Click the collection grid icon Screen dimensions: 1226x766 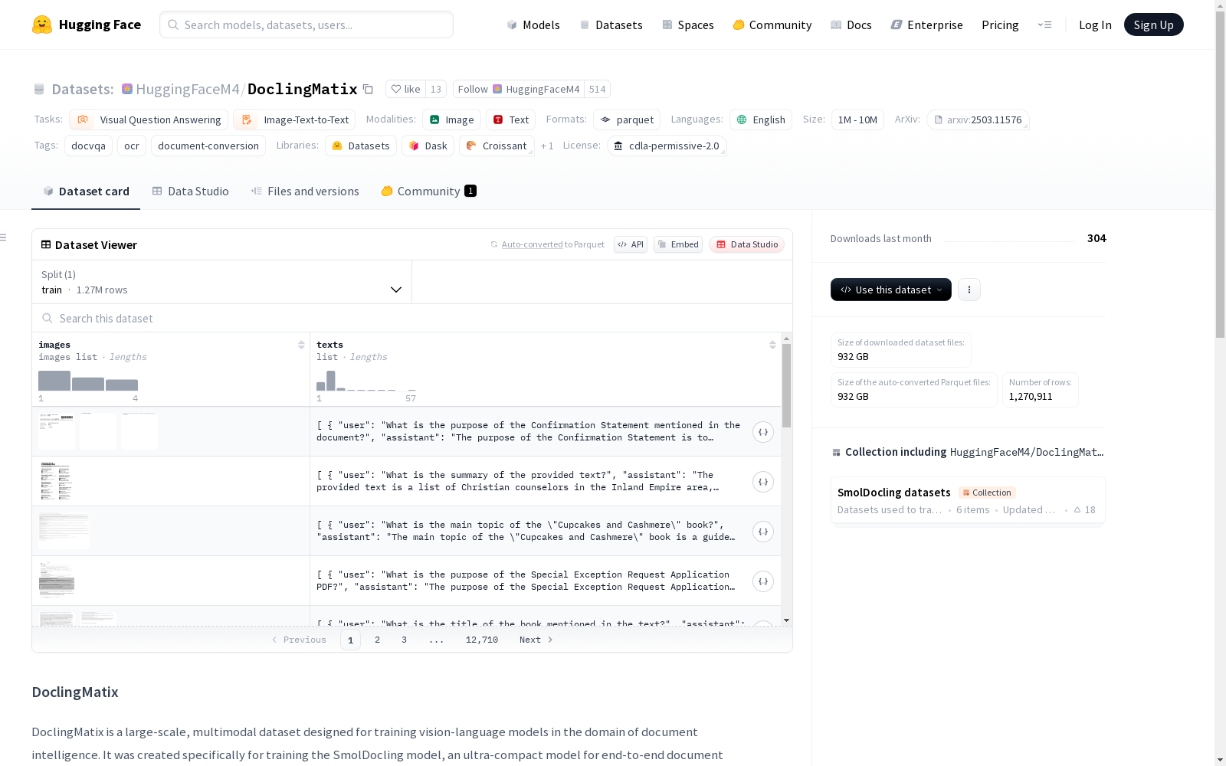tap(836, 453)
